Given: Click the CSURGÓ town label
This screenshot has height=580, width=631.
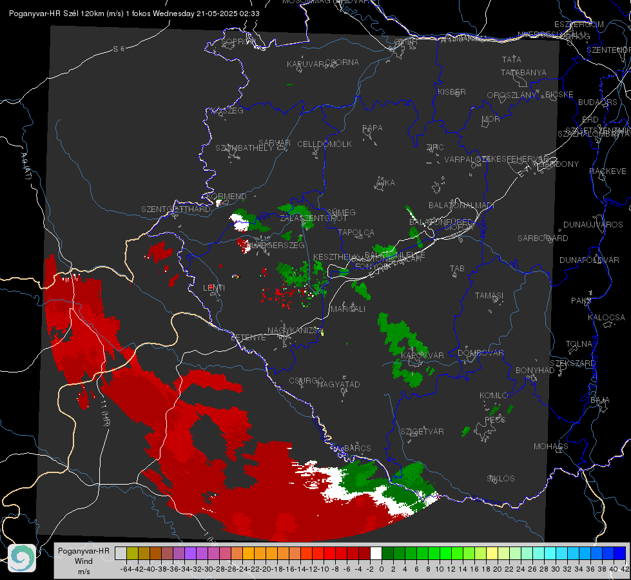Looking at the screenshot, I should tap(307, 381).
